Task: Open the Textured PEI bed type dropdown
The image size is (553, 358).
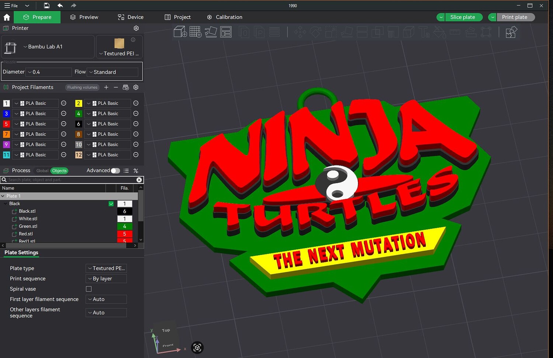Action: [119, 53]
